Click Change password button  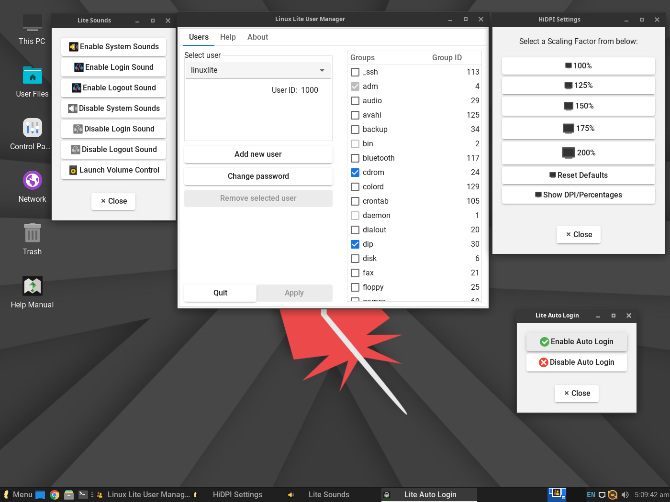(258, 176)
